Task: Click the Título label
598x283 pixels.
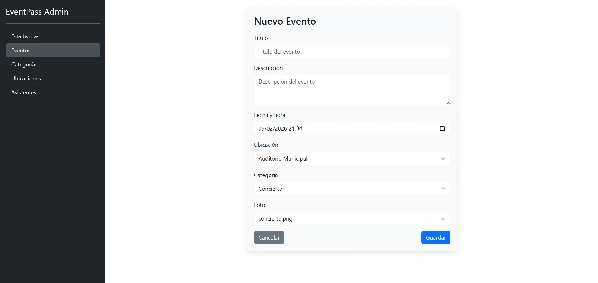Action: [261, 38]
